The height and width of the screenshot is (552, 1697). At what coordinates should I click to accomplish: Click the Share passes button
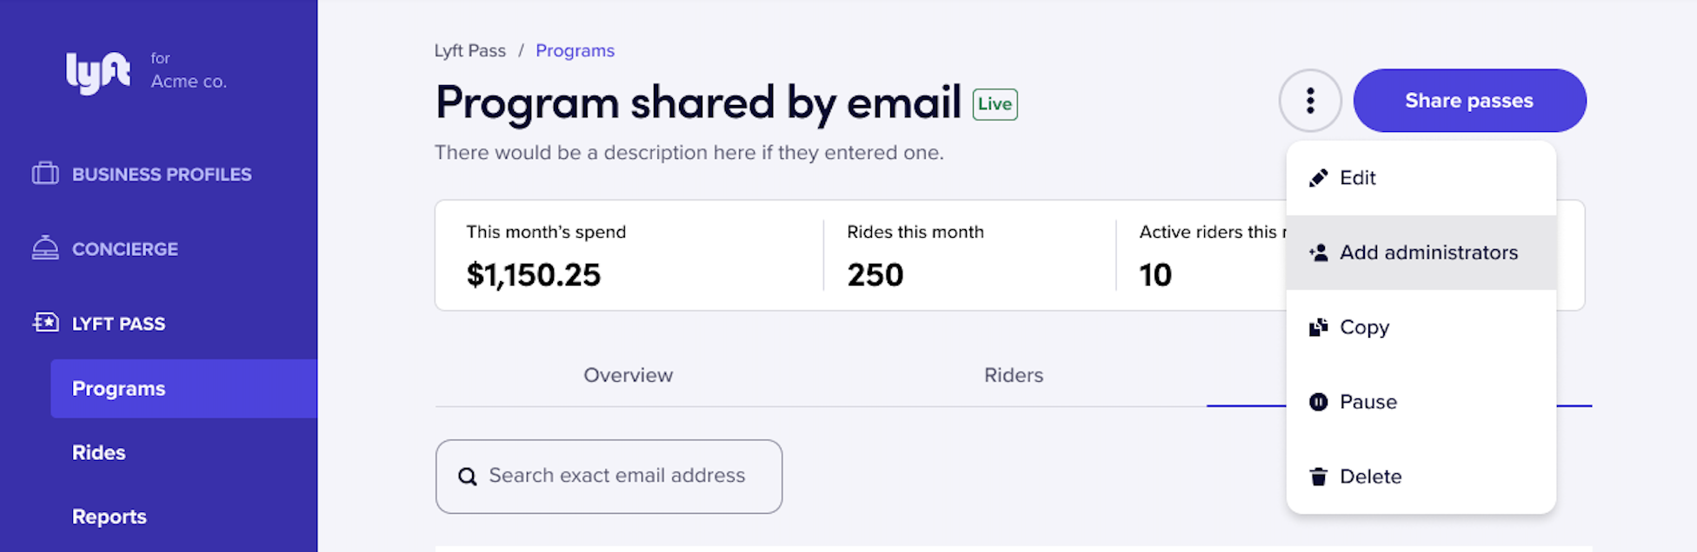1469,100
